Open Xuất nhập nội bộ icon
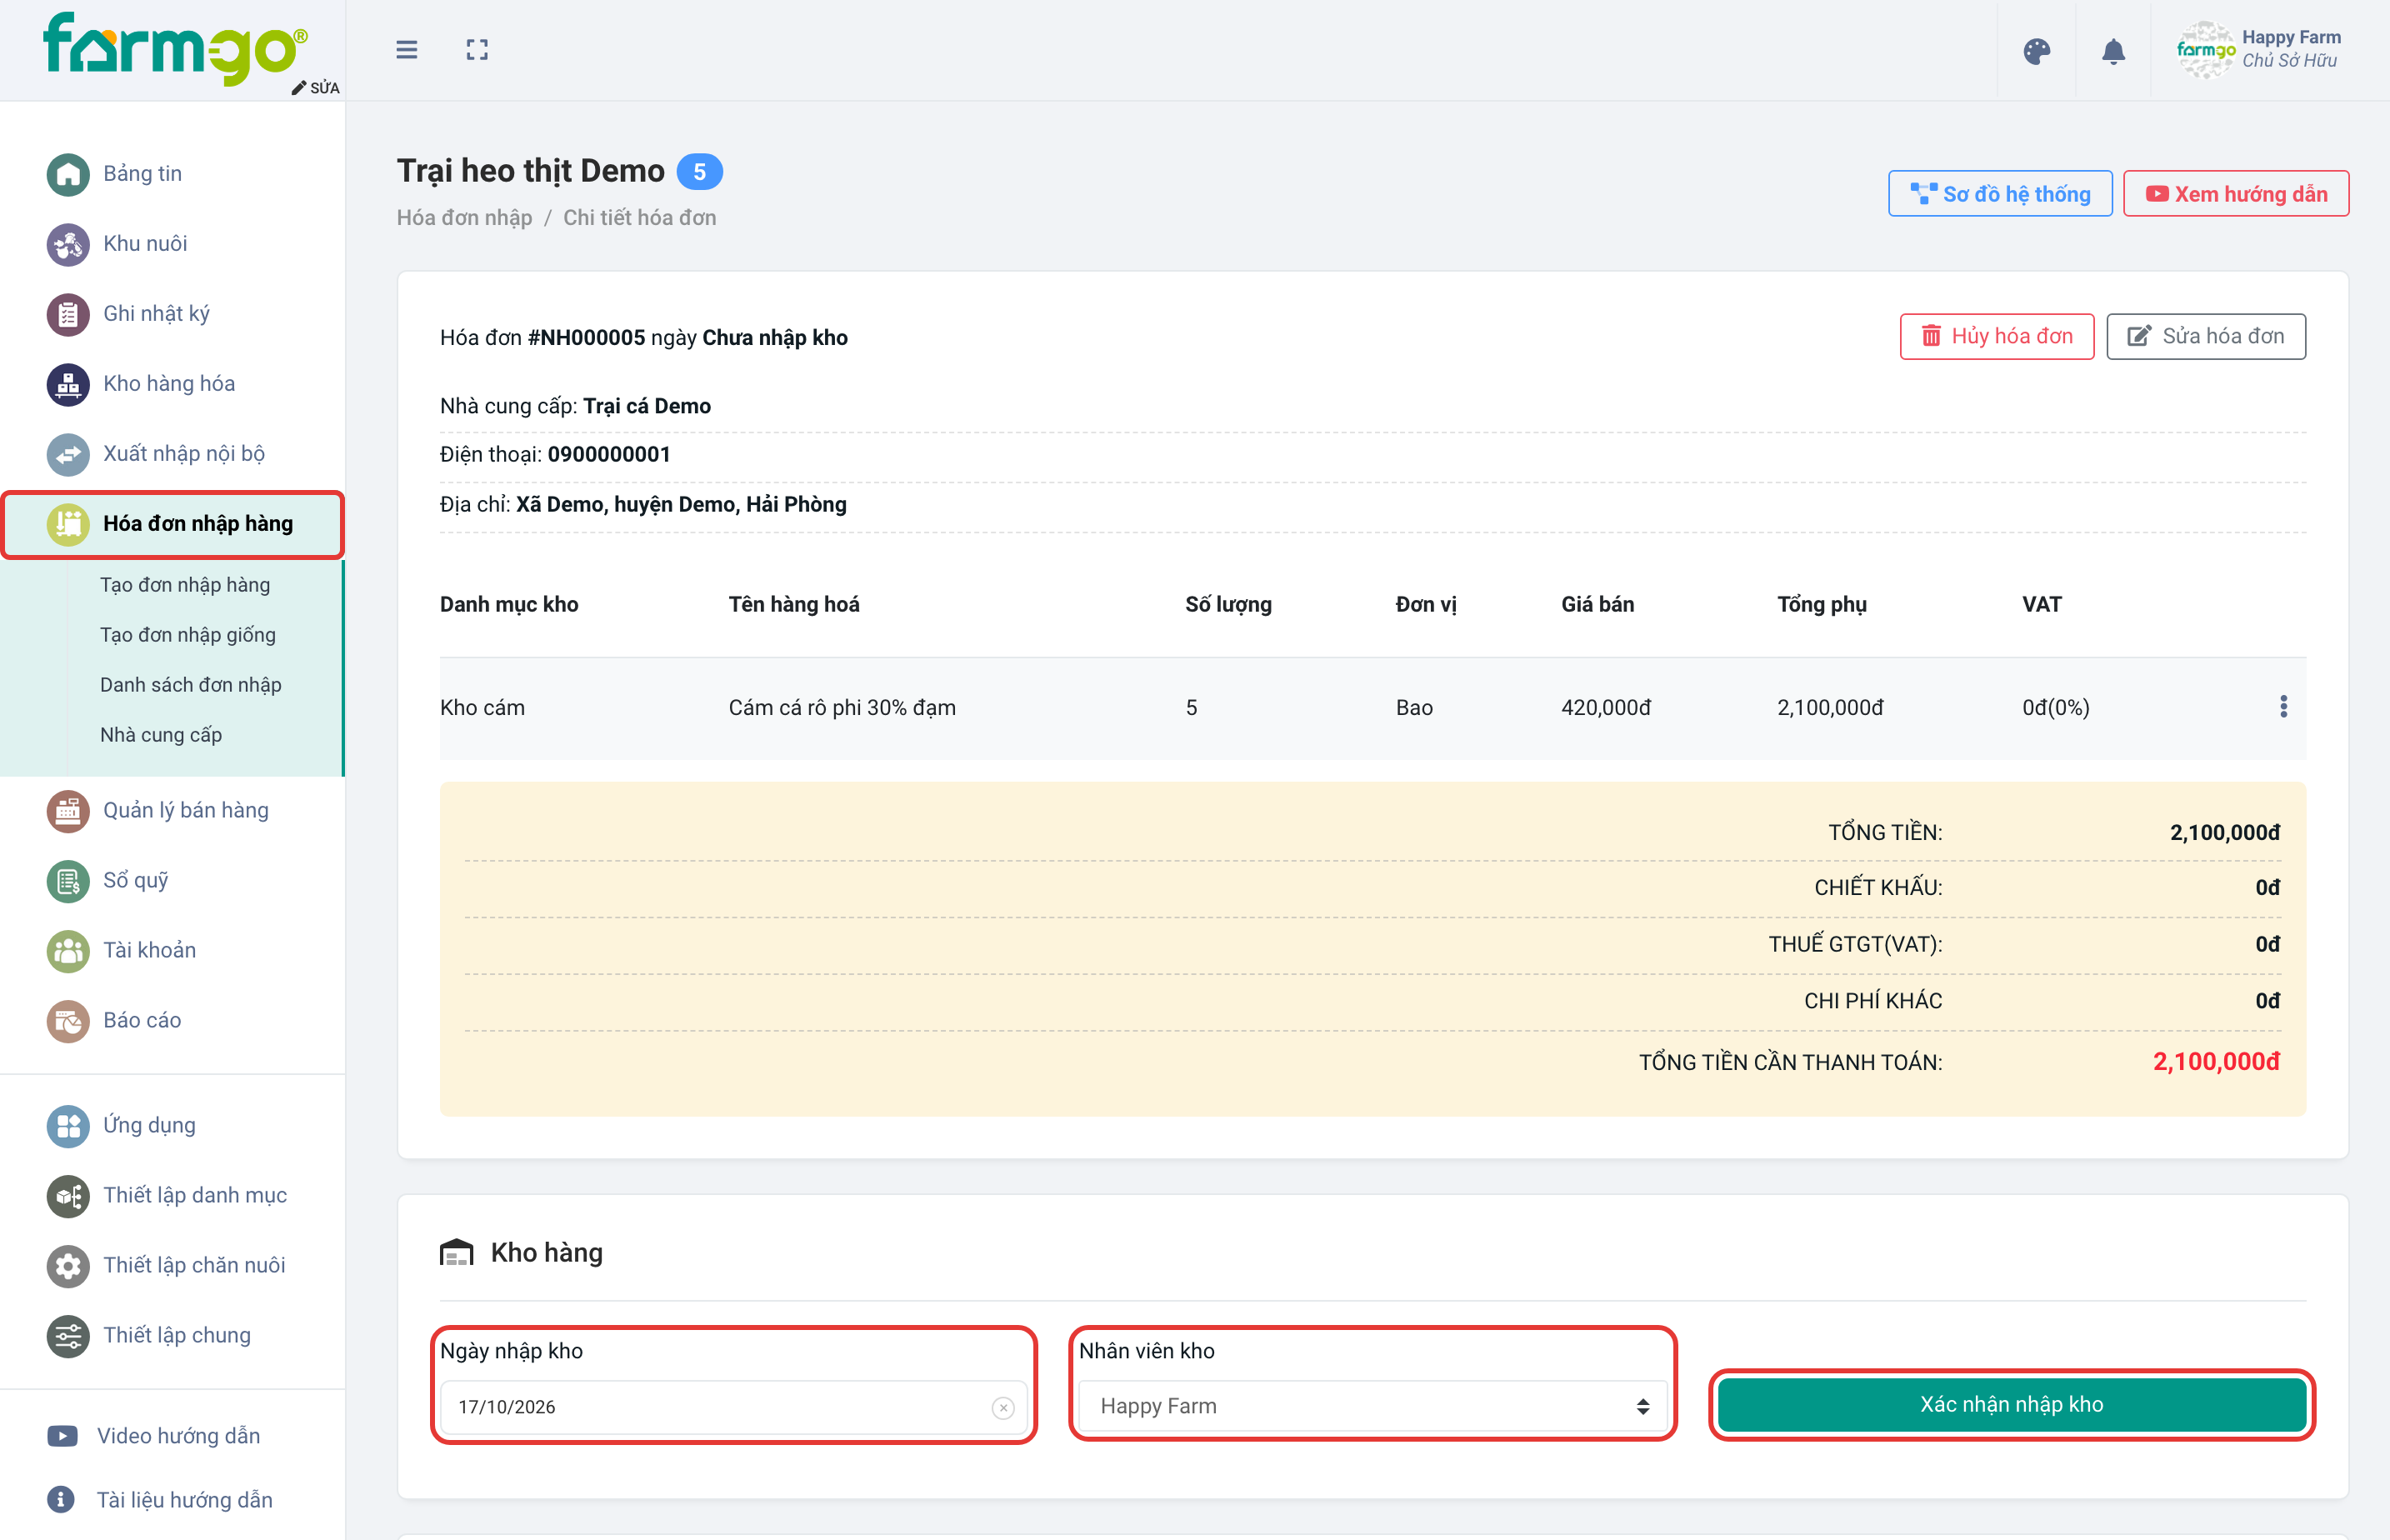 click(68, 454)
